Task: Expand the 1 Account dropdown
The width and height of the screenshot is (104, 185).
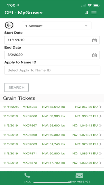Action: coord(57,26)
